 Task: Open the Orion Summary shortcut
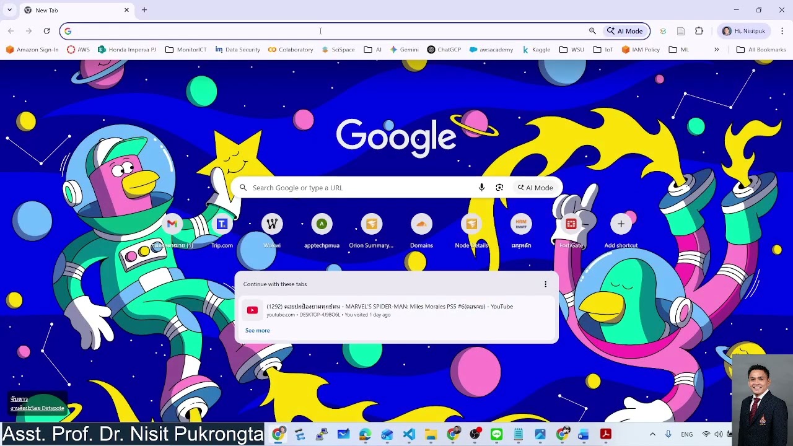pos(371,230)
